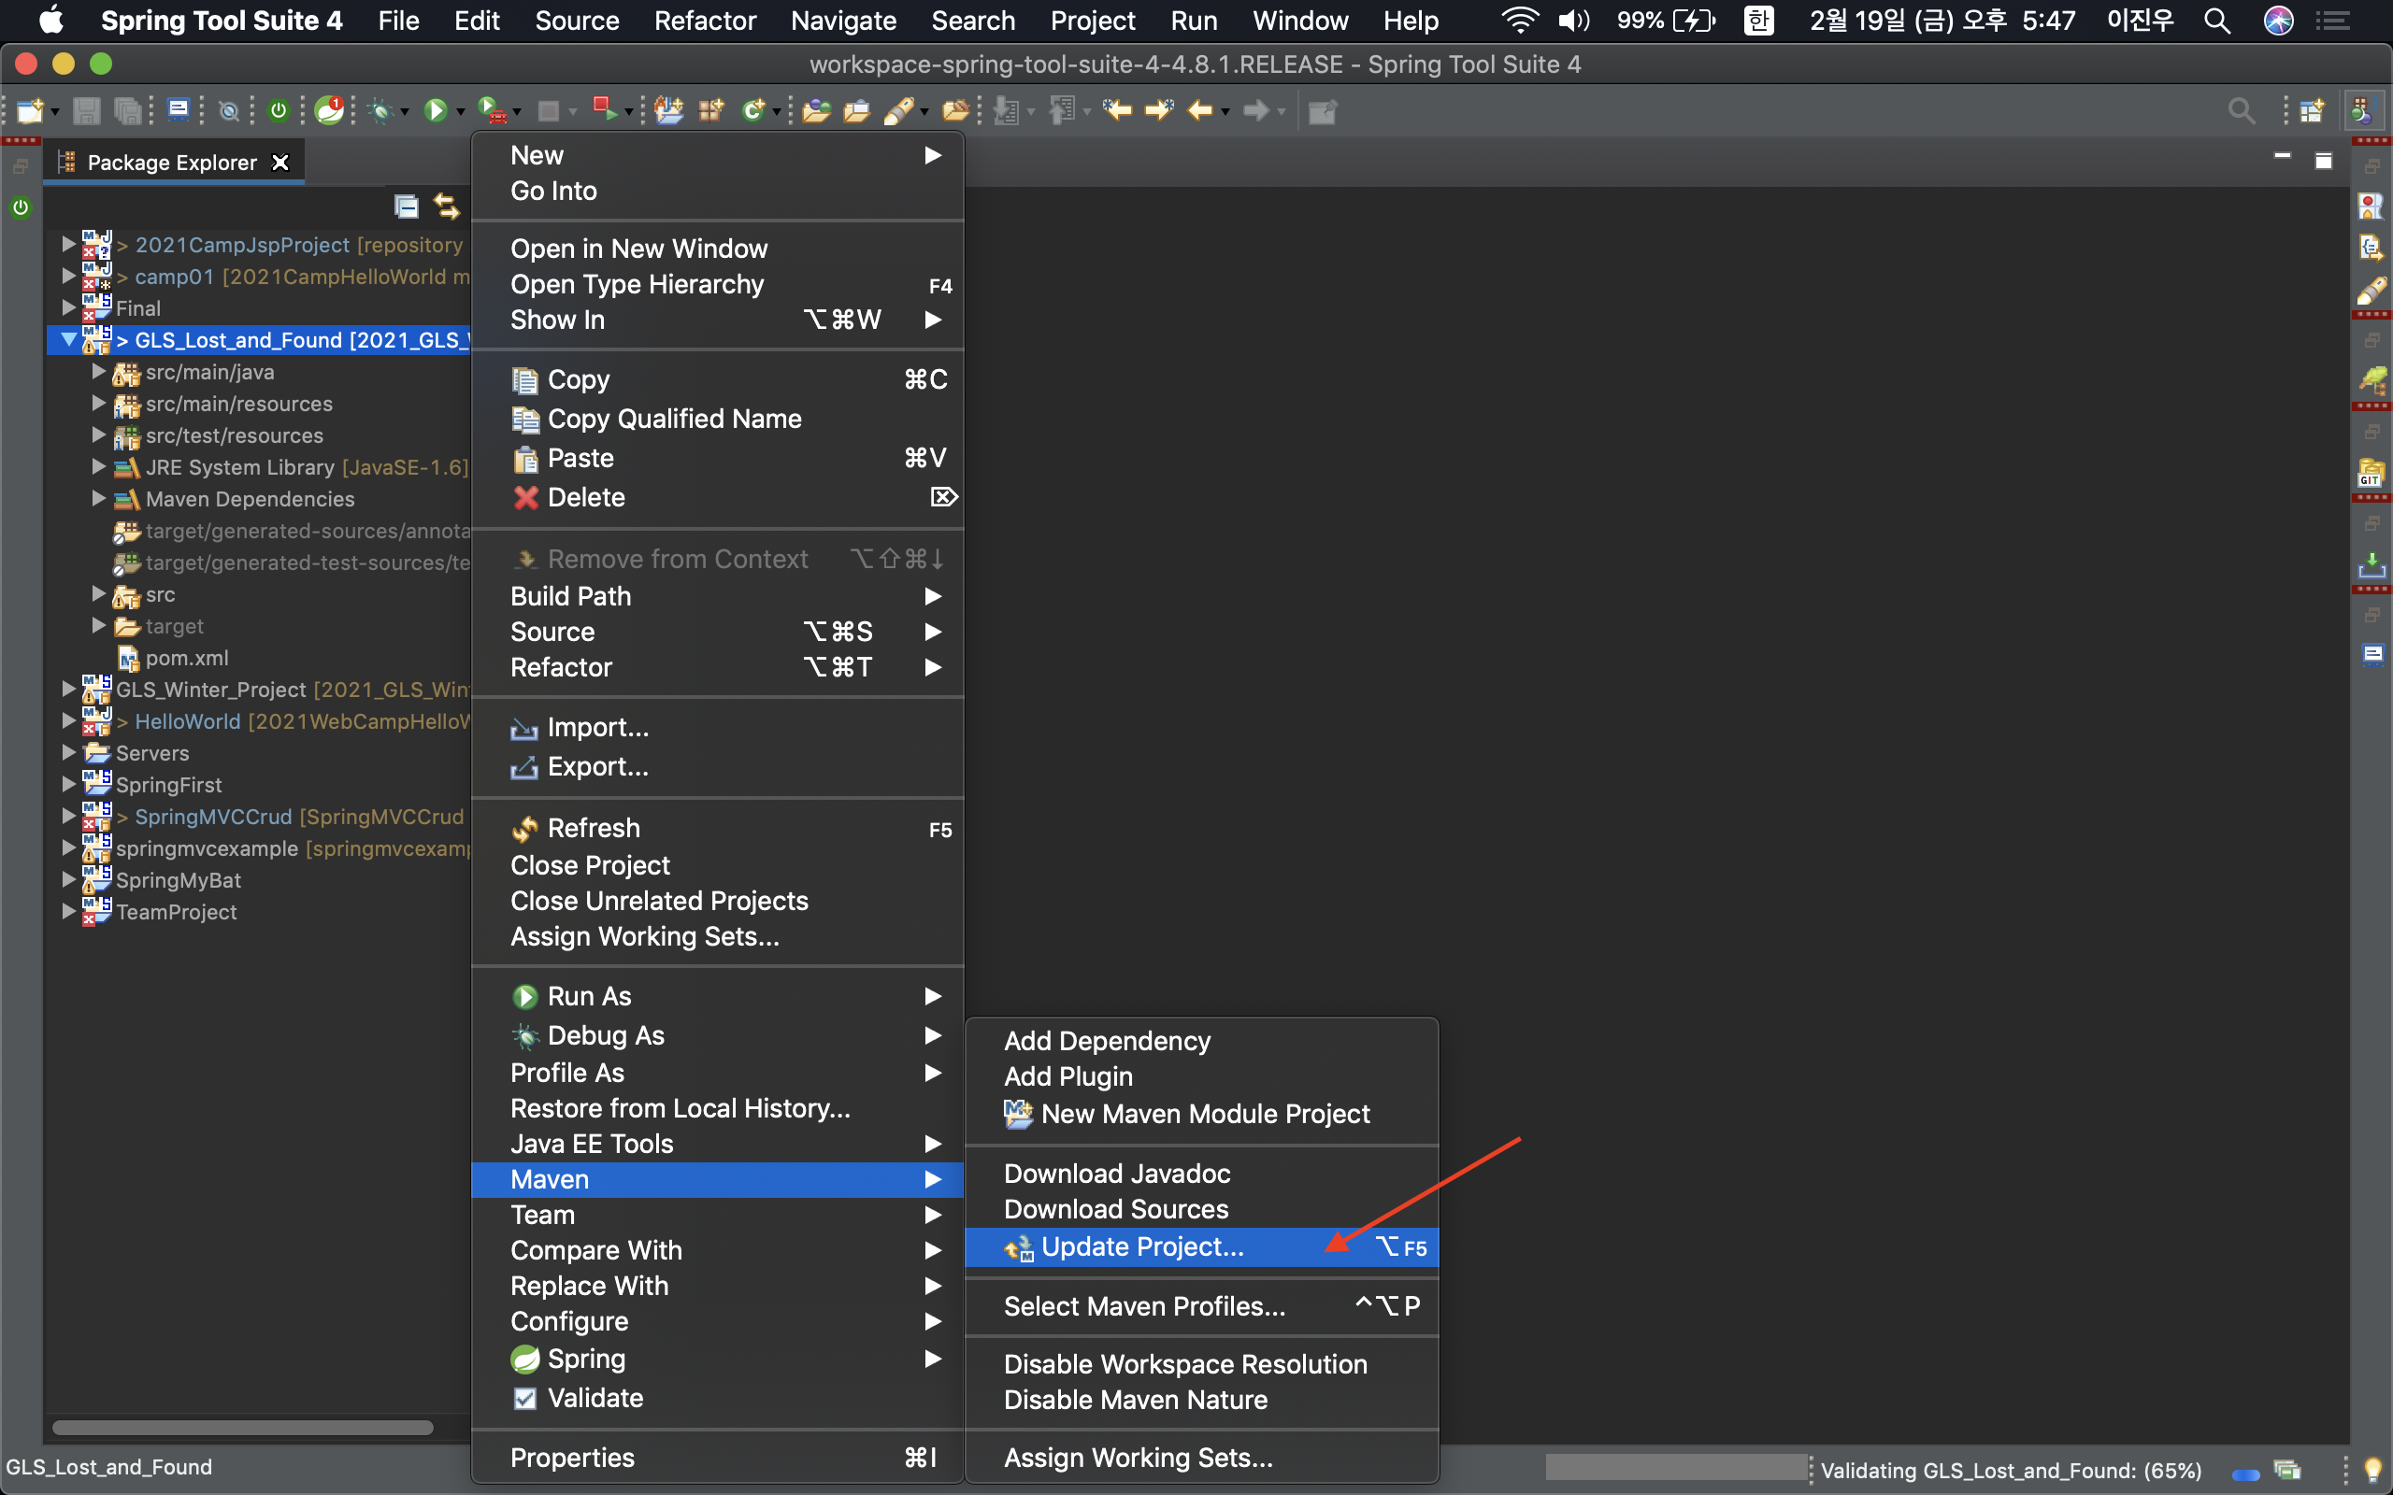This screenshot has height=1495, width=2393.
Task: Click the green Run toolbar button
Action: coord(435,111)
